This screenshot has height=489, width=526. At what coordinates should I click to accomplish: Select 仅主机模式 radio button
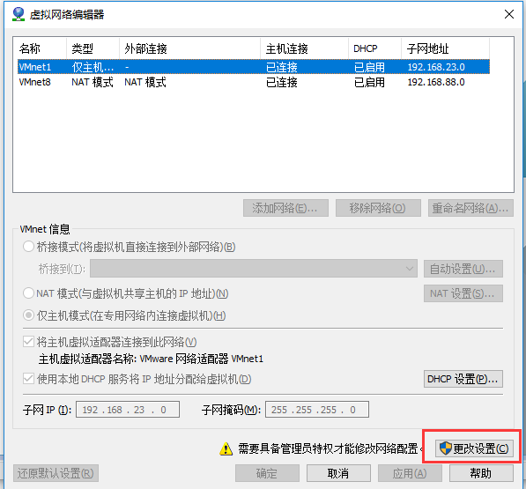28,315
